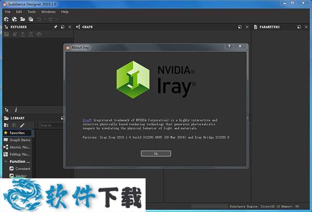The image size is (312, 212).
Task: Pin the Explorer panel
Action: (56, 27)
